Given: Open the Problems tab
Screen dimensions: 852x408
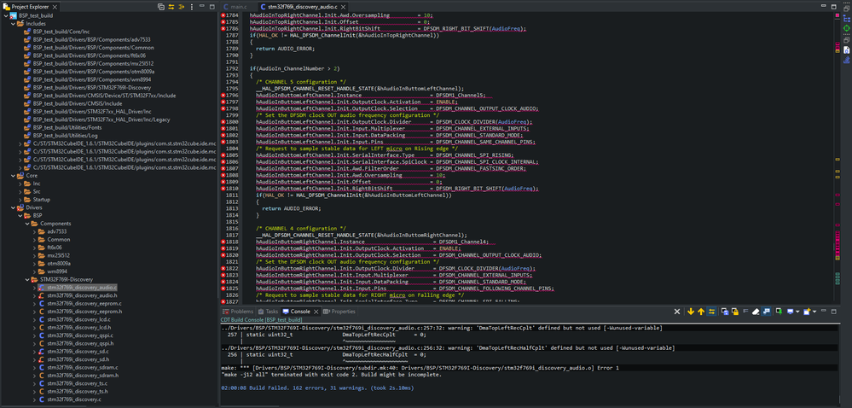Looking at the screenshot, I should click(237, 312).
